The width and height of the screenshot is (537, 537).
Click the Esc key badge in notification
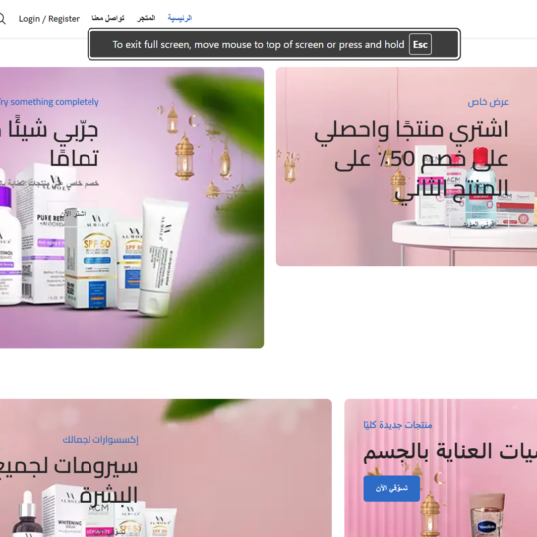click(x=420, y=44)
